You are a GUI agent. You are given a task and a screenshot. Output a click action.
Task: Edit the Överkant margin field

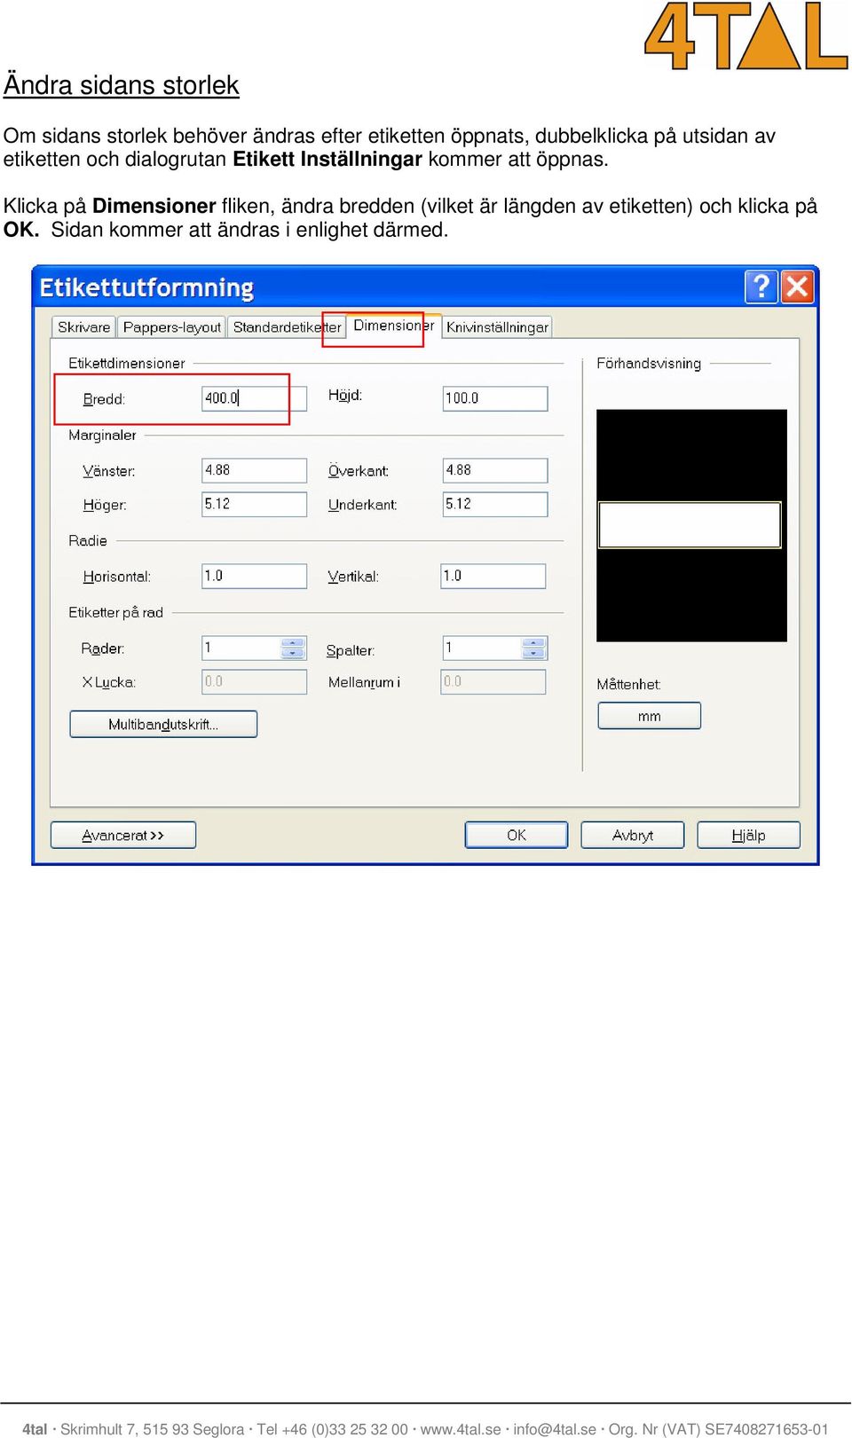pos(495,470)
